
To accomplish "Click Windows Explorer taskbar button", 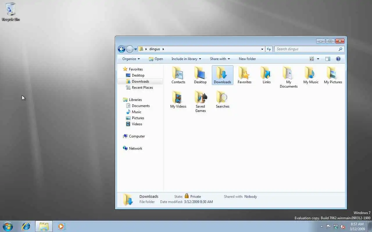I will point(44,226).
